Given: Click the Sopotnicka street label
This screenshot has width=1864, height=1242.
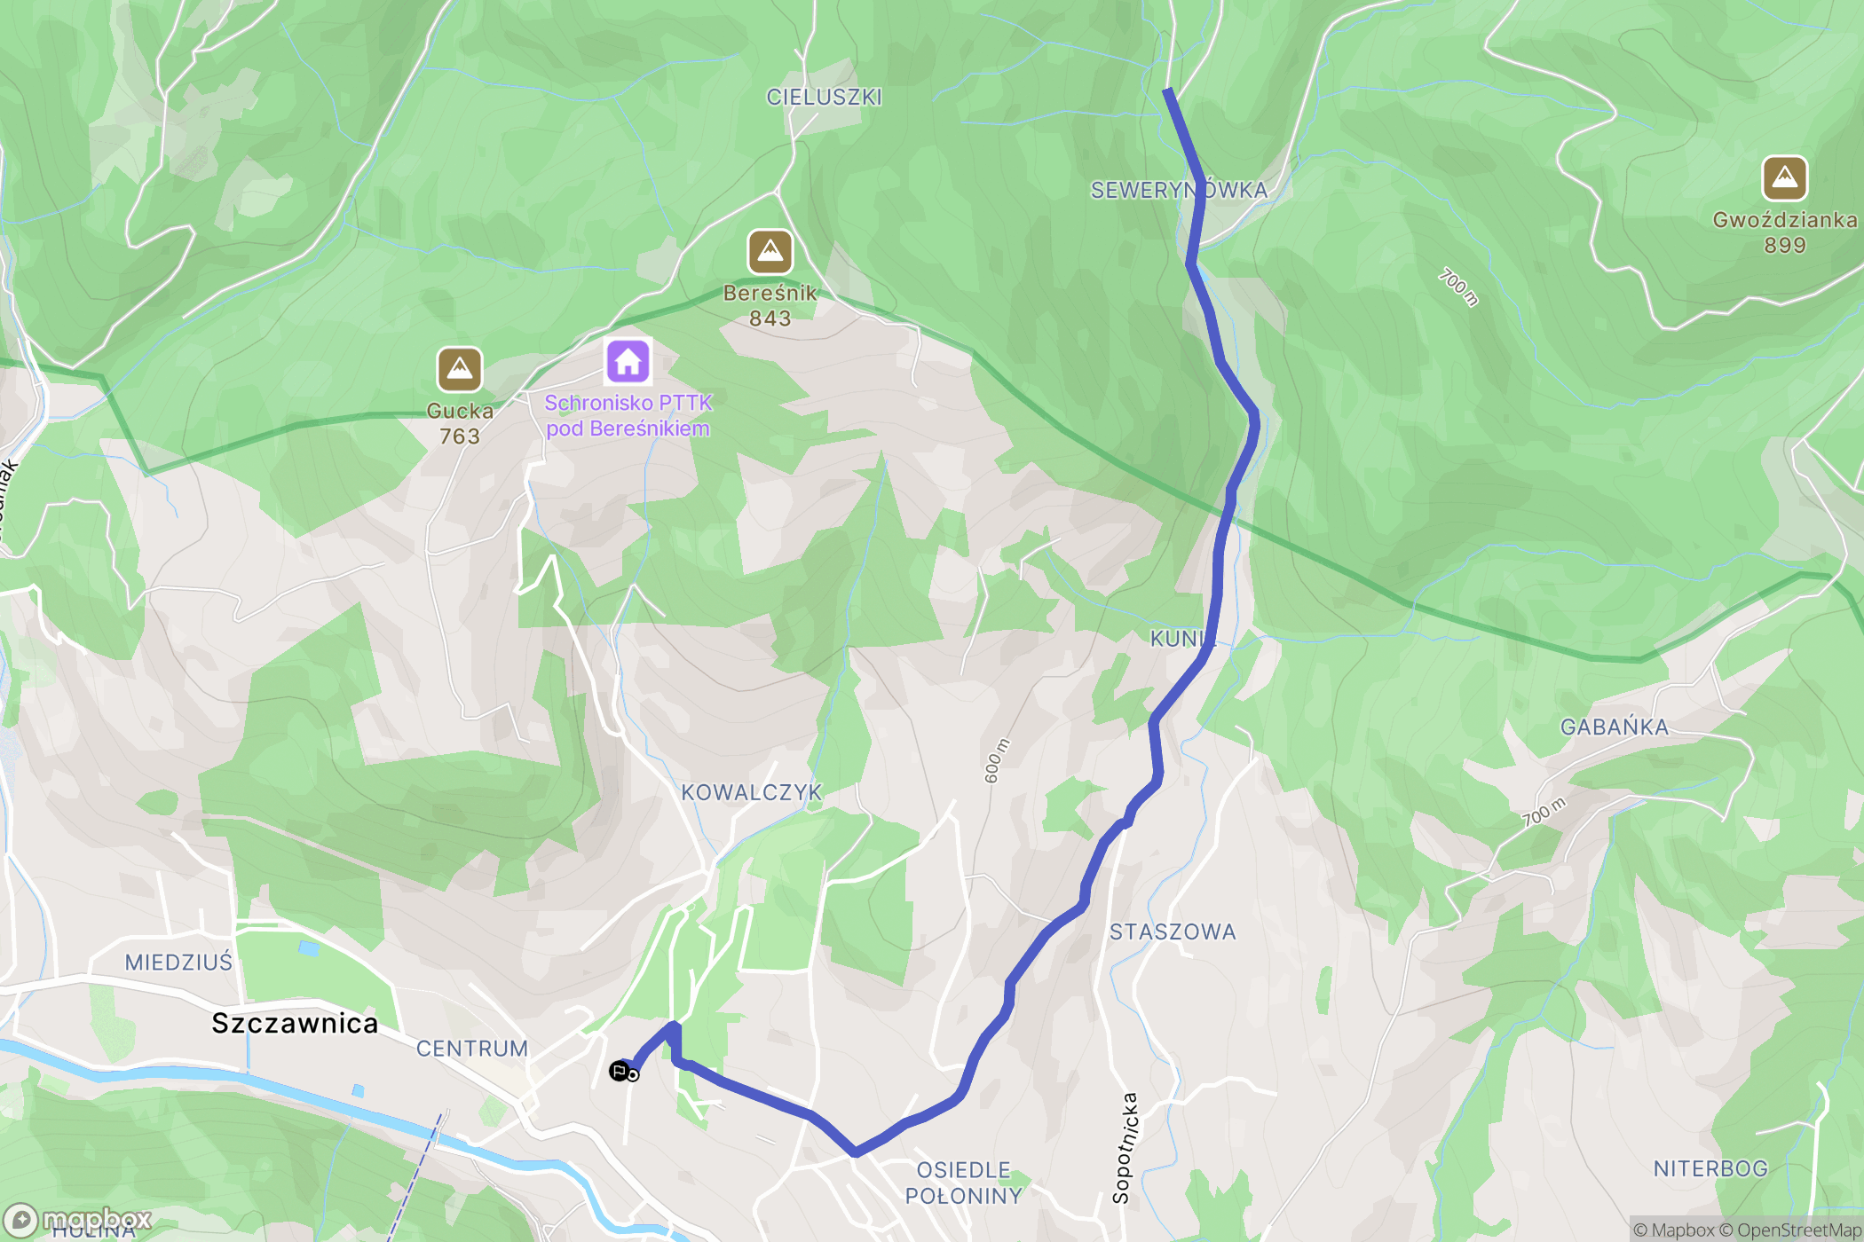Looking at the screenshot, I should (x=1125, y=1147).
